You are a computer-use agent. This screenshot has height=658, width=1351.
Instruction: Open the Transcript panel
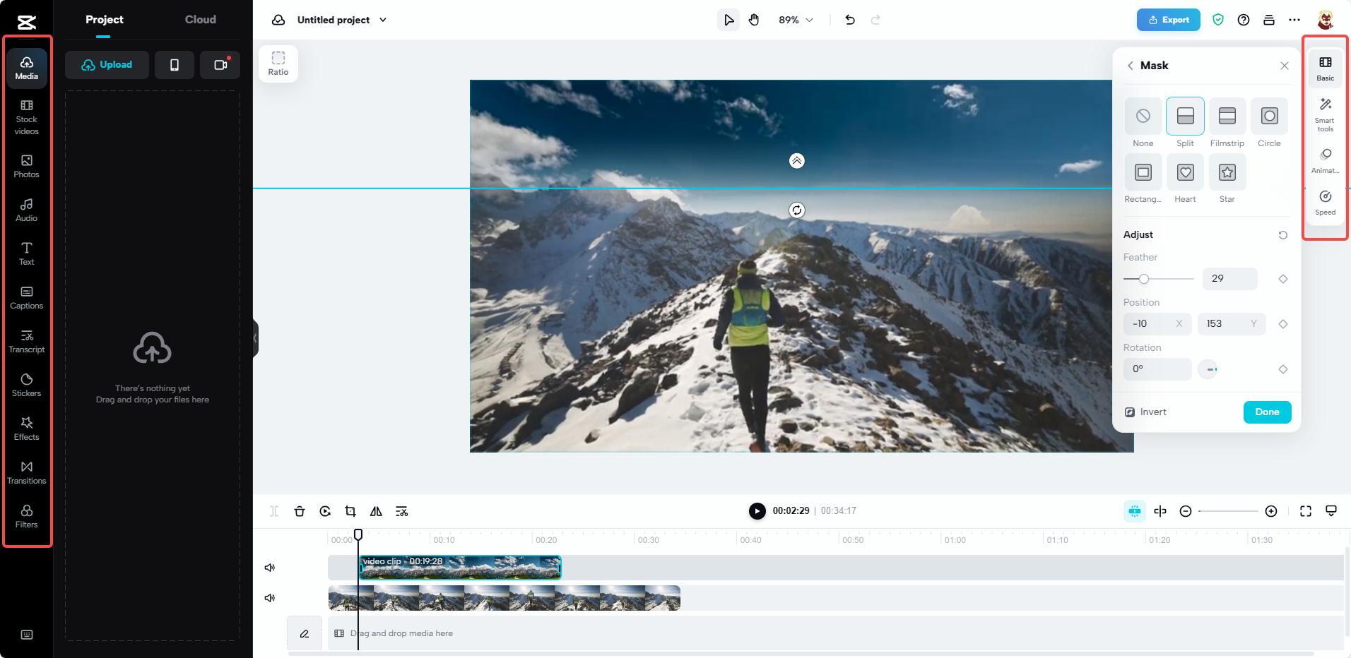27,342
